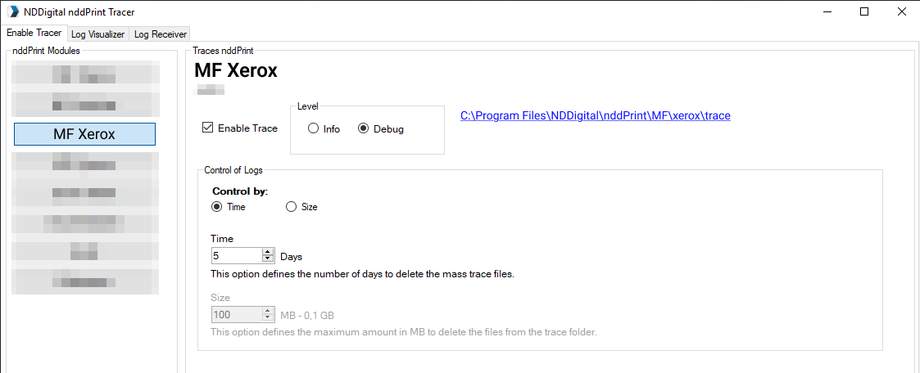Go to the Log Receiver tab
920x373 pixels.
click(x=161, y=34)
